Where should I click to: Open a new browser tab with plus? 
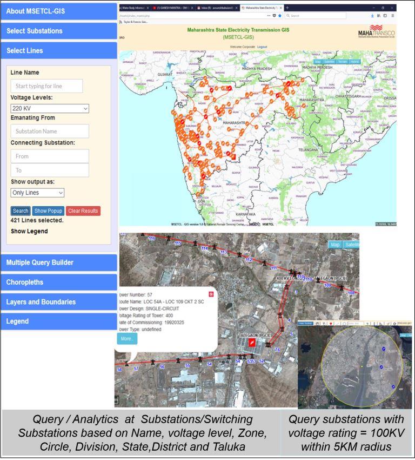tap(287, 8)
